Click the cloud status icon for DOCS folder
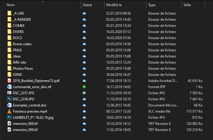The height and width of the screenshot is (140, 213). click(84, 38)
